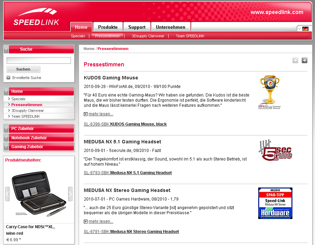Open the PC Zubehör category
The width and height of the screenshot is (315, 245).
click(41, 128)
